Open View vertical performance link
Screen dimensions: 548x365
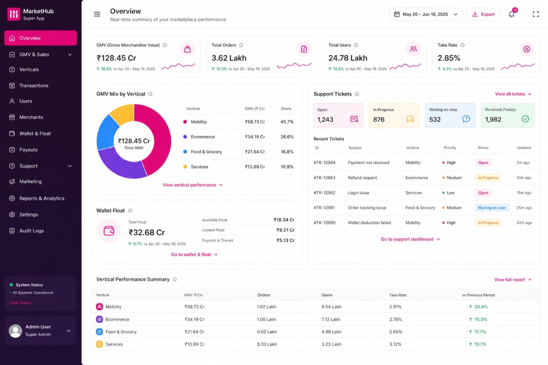[x=193, y=185]
